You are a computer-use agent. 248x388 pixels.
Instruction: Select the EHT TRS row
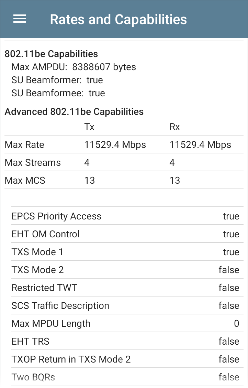pyautogui.click(x=125, y=342)
